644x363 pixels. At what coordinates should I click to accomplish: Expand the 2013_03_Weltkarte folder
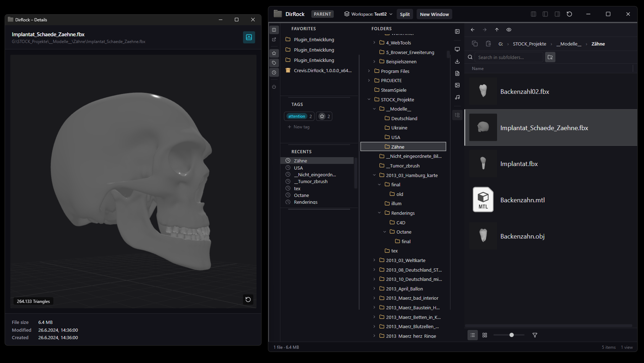374,260
